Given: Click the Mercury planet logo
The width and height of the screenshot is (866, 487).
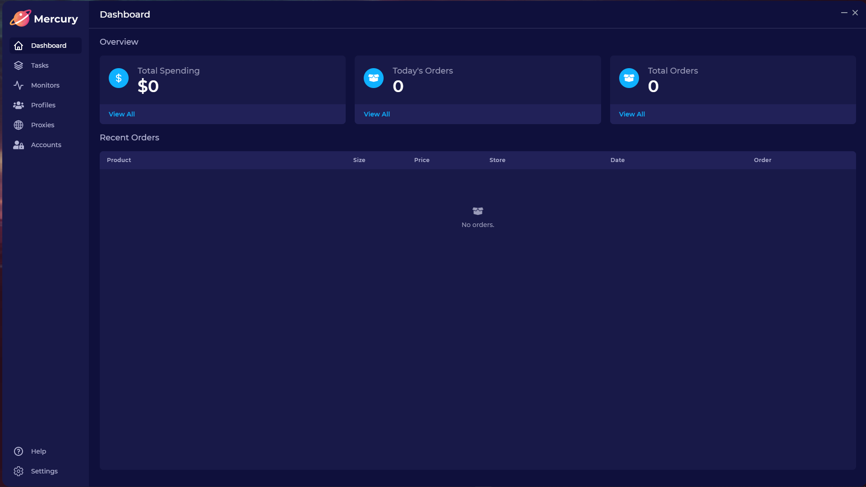Looking at the screenshot, I should pos(20,19).
